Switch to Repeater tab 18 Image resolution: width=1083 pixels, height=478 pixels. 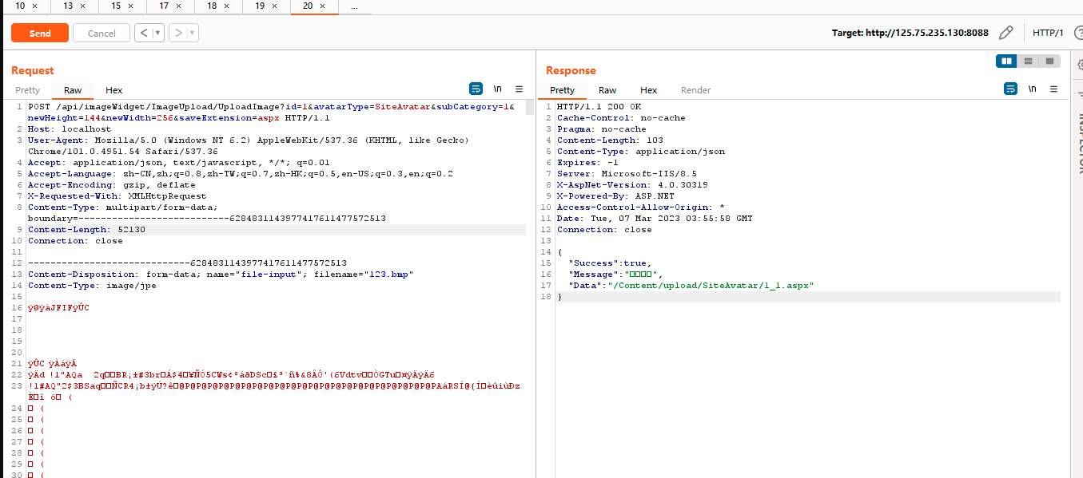coord(212,6)
